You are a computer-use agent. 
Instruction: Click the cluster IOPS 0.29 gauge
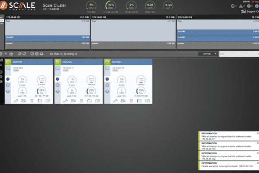[150, 6]
